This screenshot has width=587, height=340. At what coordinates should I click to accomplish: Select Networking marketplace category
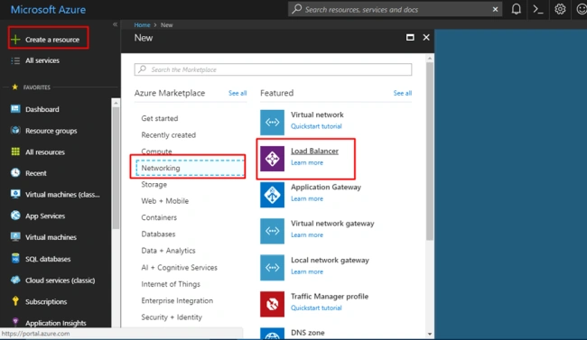pos(190,168)
